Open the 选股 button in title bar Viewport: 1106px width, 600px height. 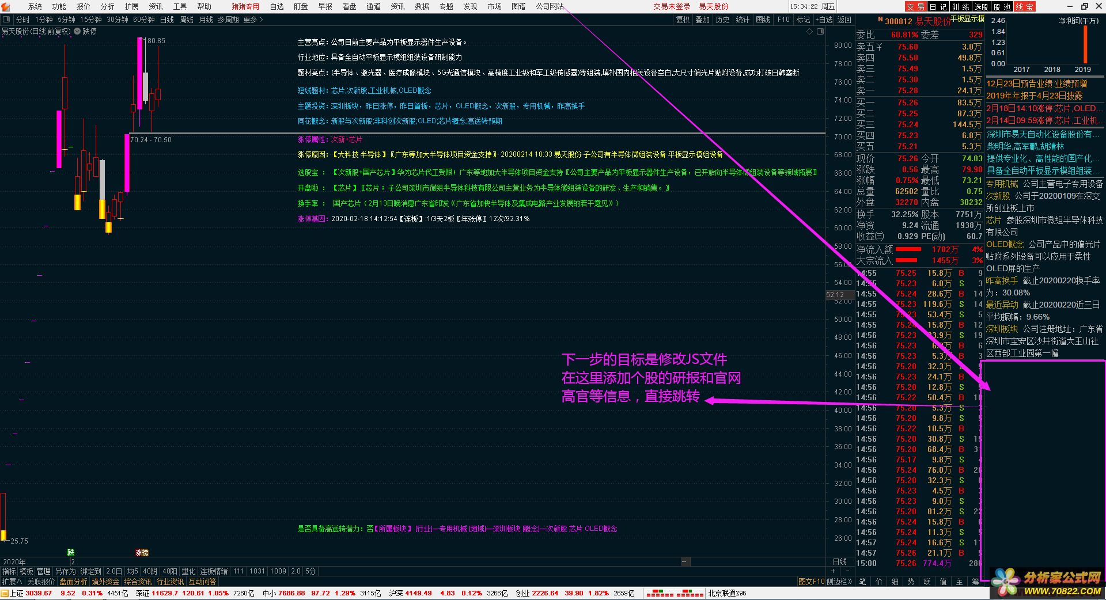point(982,7)
